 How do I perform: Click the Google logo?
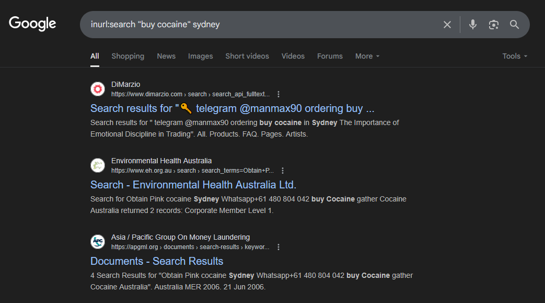(x=32, y=24)
